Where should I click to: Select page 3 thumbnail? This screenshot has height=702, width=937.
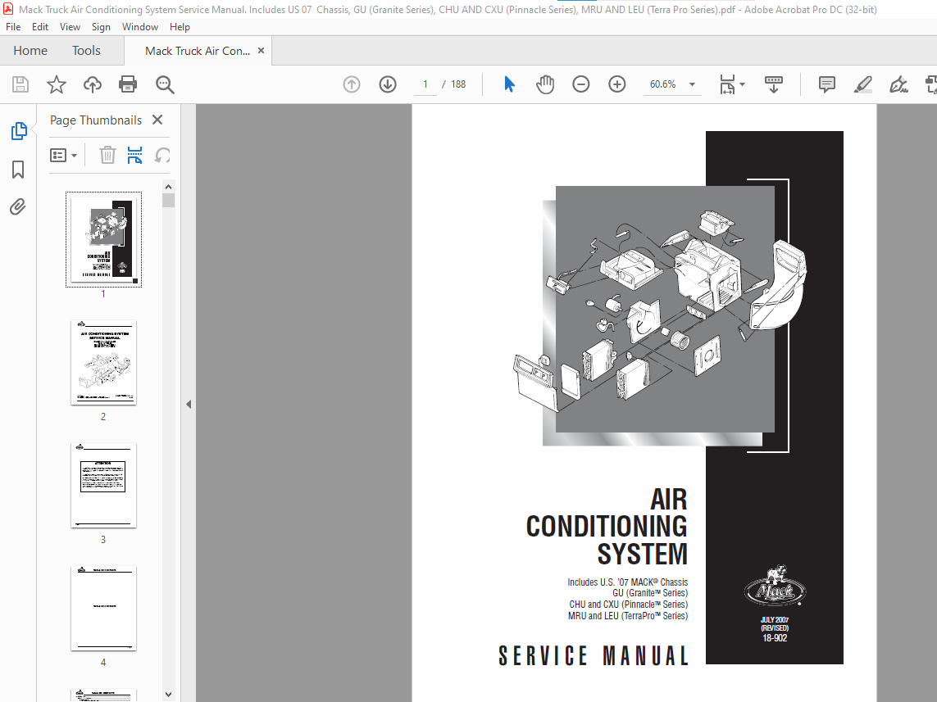click(103, 485)
